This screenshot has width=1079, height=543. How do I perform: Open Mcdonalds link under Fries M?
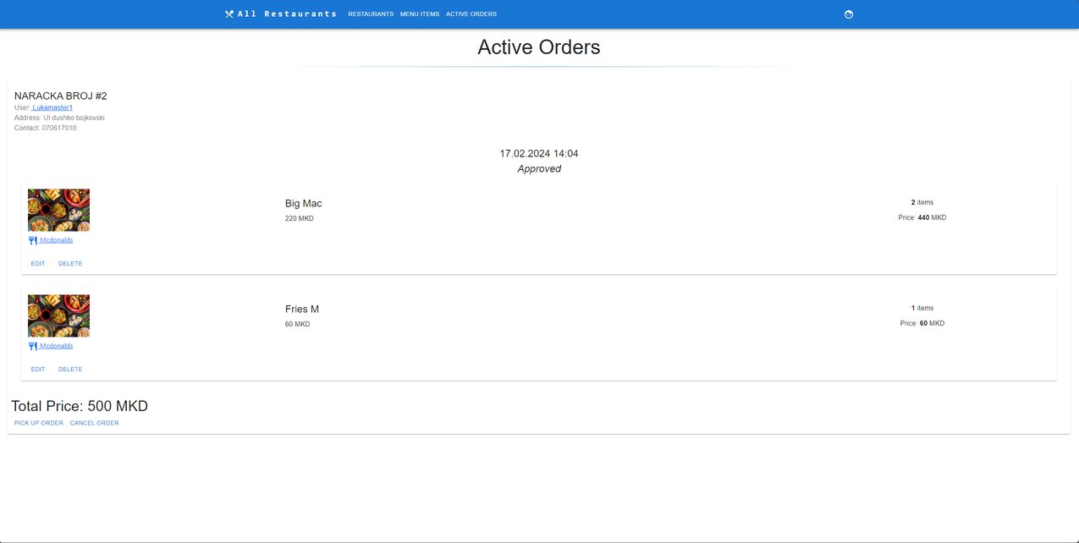[x=57, y=346]
